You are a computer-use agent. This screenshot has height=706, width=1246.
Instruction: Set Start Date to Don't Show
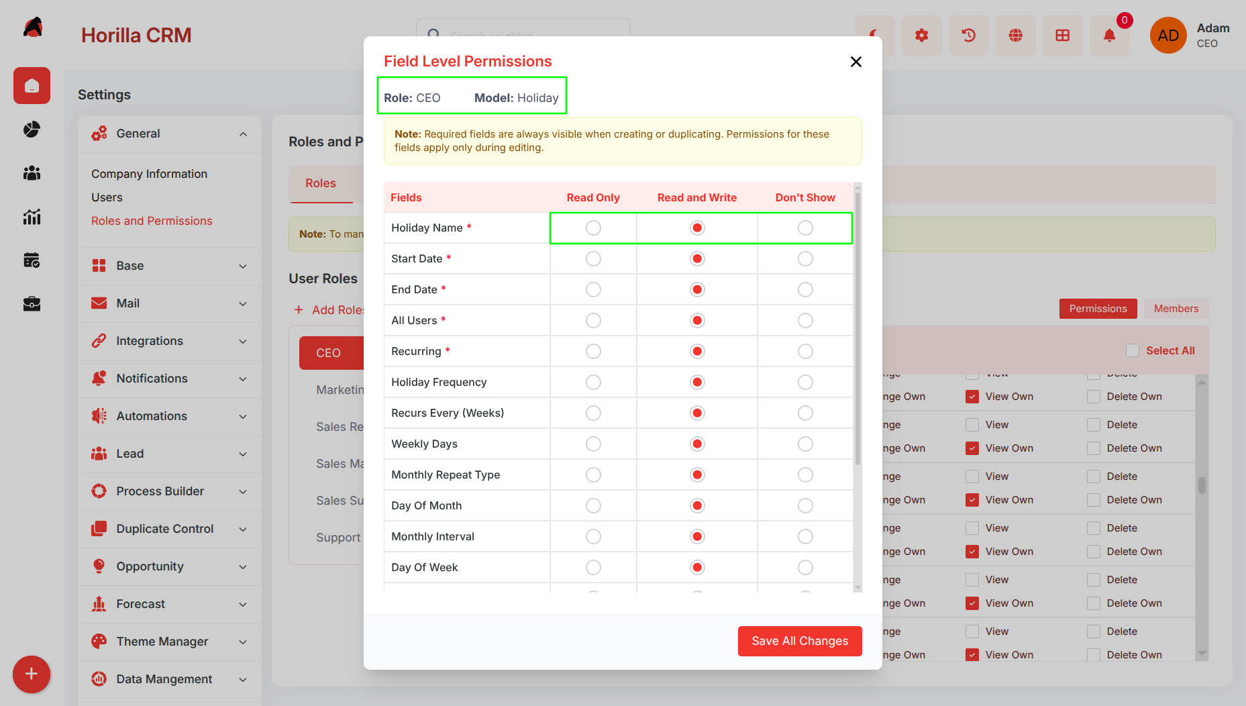tap(805, 259)
